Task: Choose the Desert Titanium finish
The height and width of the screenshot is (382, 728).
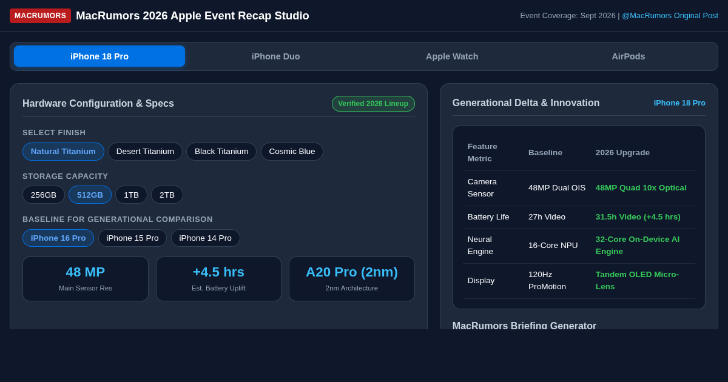Action: click(145, 152)
